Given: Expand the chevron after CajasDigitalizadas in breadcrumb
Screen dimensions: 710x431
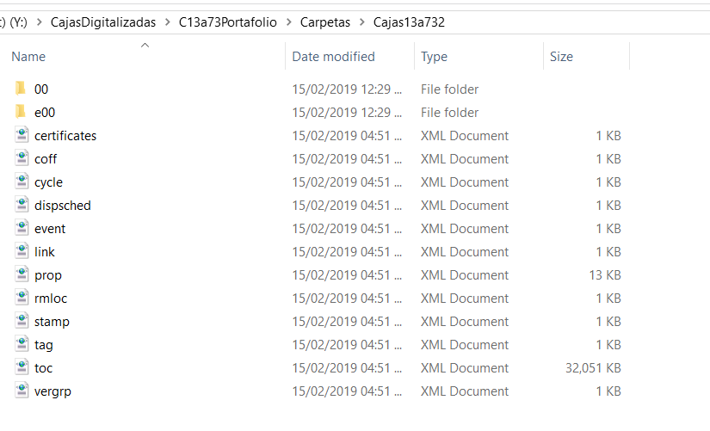Looking at the screenshot, I should click(x=168, y=22).
